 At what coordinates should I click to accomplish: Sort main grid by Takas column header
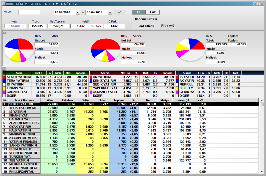(x=182, y=100)
